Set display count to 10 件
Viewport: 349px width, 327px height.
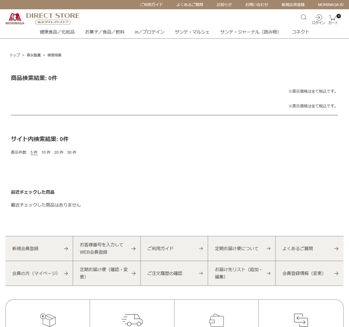point(46,152)
